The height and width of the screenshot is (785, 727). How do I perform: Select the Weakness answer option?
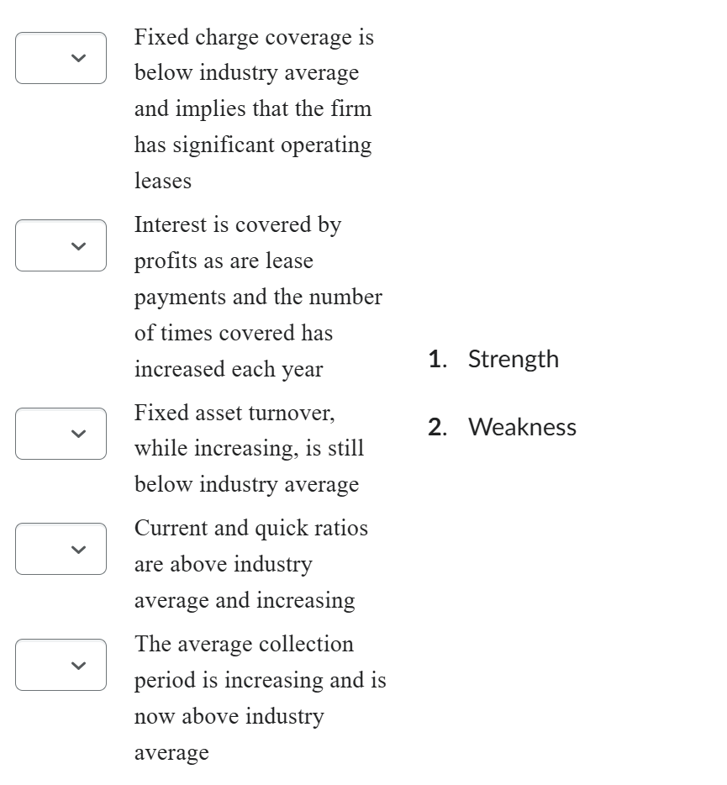pos(523,427)
